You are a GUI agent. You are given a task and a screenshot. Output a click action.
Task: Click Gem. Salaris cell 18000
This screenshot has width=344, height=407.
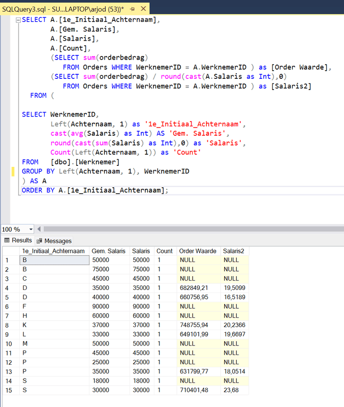pos(109,381)
